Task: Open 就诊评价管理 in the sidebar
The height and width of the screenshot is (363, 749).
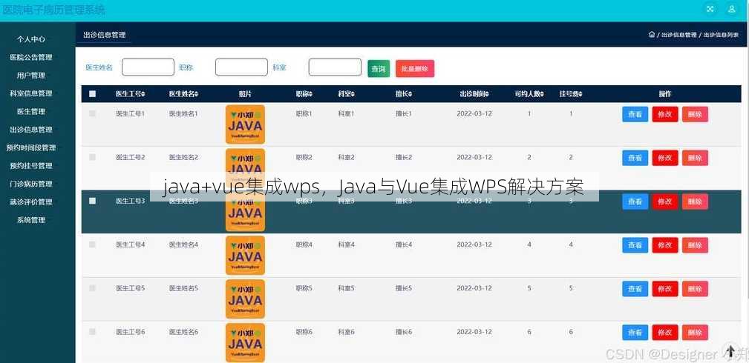Action: (x=31, y=202)
